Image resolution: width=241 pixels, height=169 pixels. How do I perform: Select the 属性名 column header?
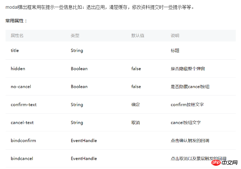(x=17, y=36)
